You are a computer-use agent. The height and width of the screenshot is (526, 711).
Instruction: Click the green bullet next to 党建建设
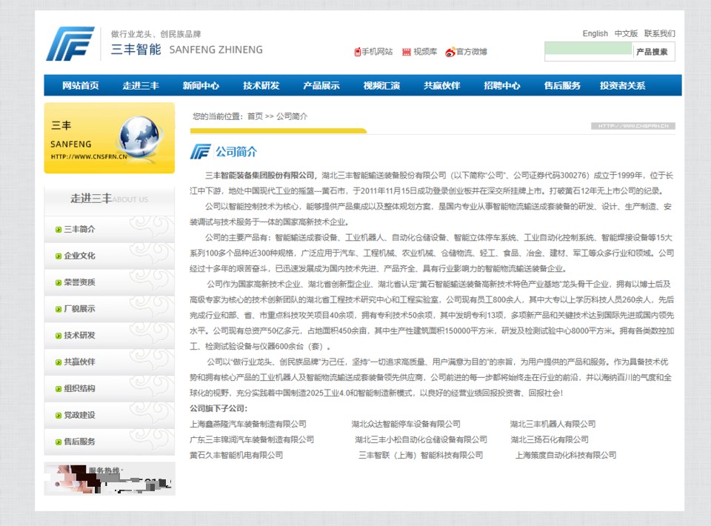(58, 416)
